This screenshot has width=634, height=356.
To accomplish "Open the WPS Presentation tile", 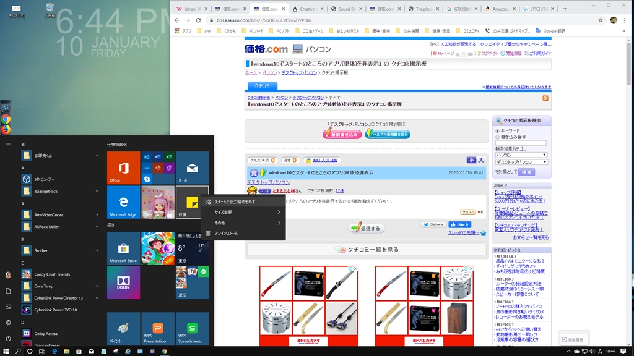I will [158, 329].
